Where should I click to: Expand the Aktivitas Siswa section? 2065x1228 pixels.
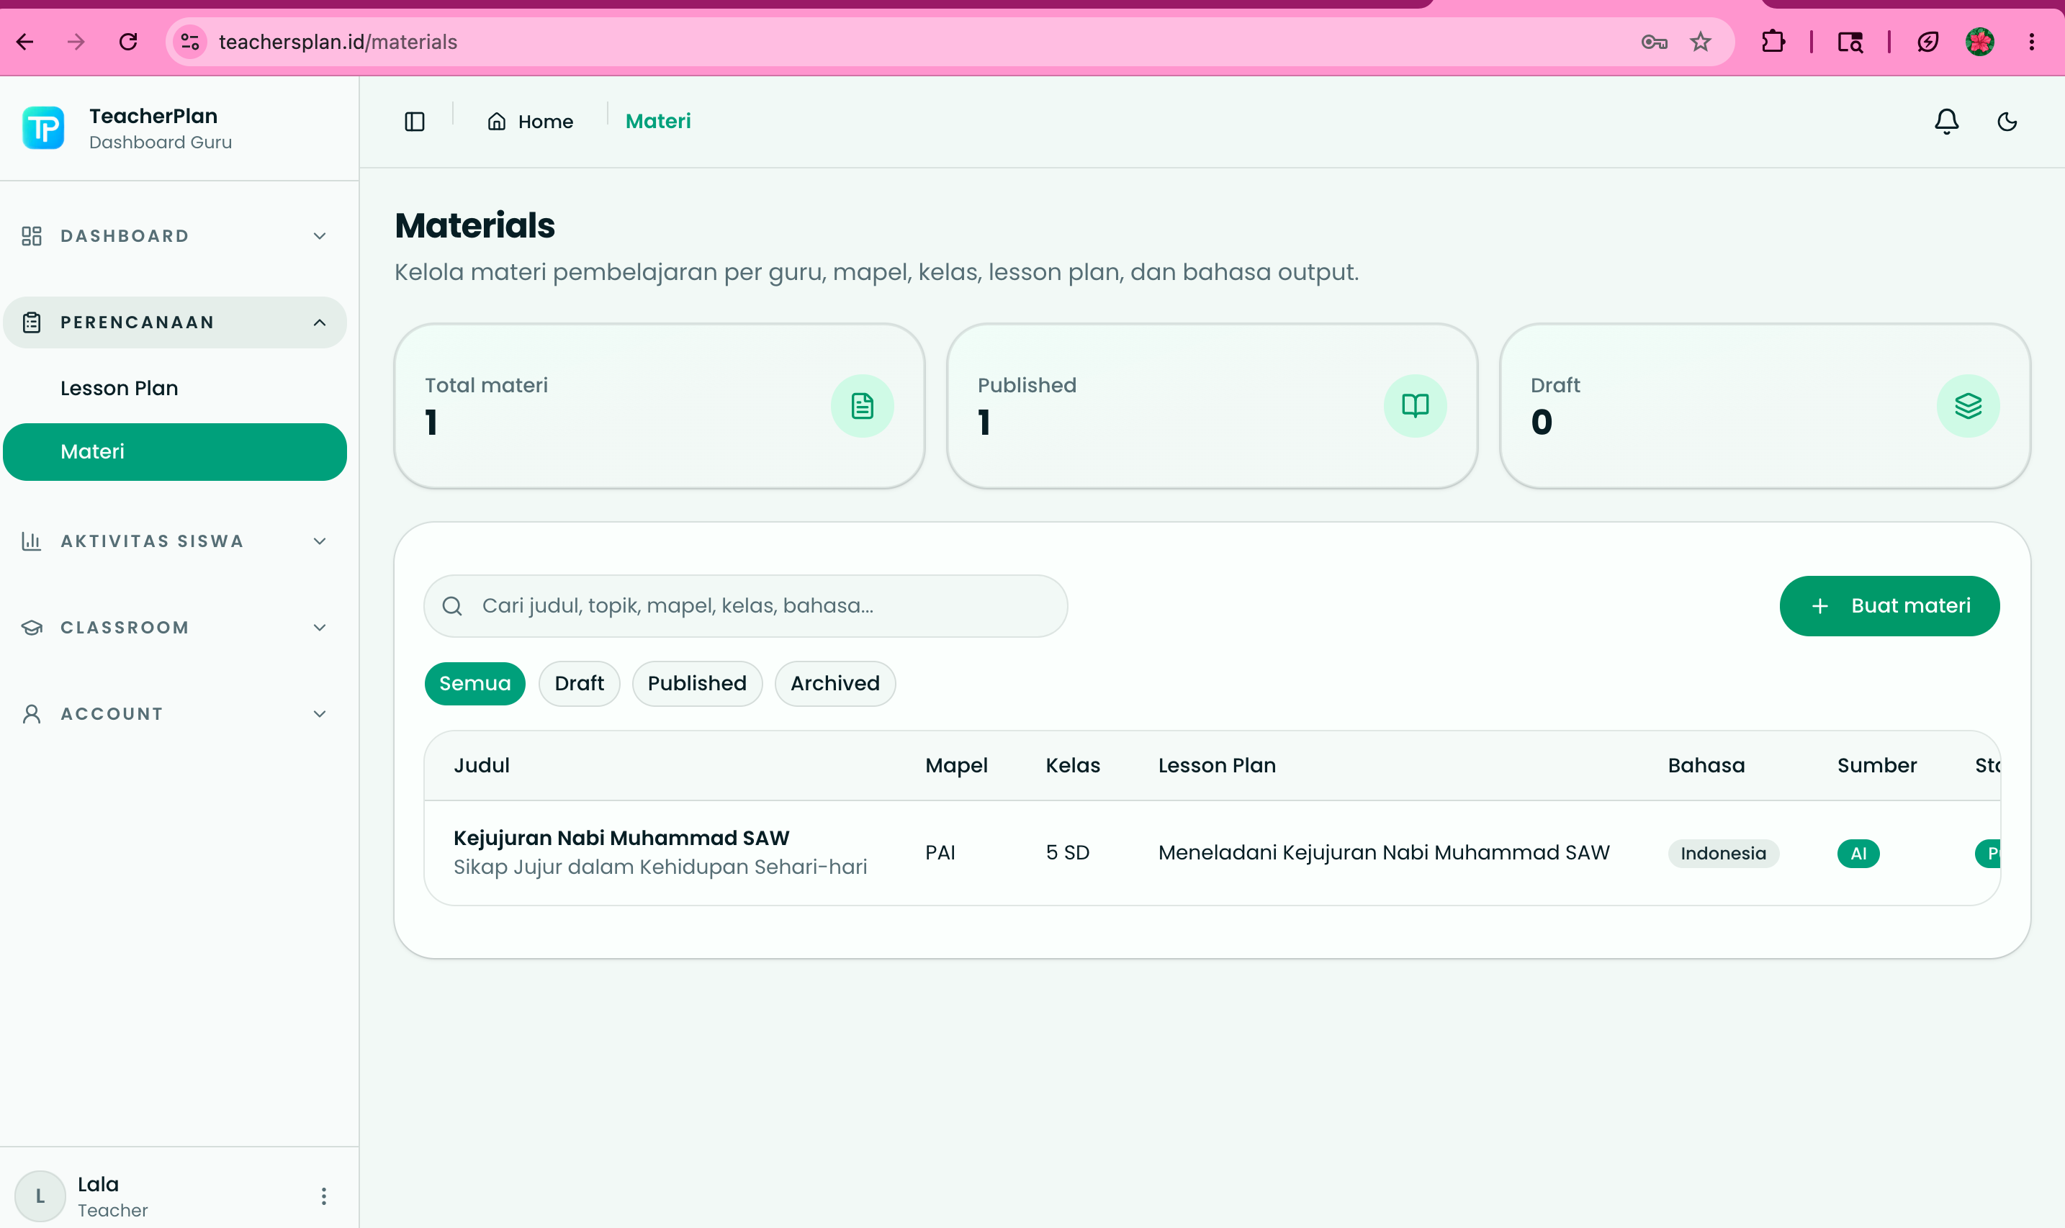click(x=175, y=541)
